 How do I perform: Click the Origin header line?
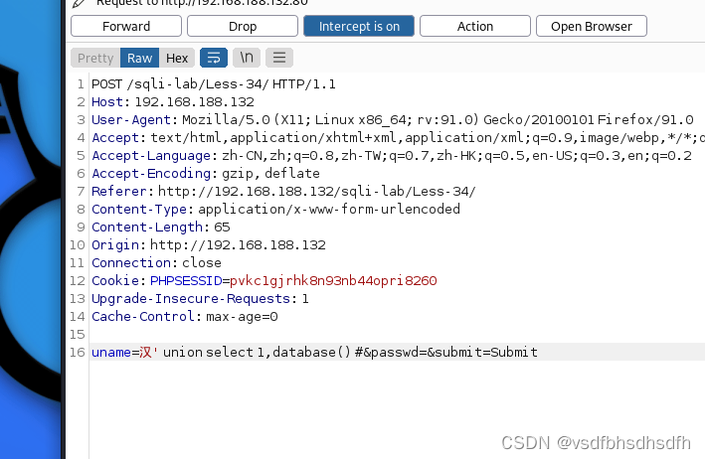(209, 245)
